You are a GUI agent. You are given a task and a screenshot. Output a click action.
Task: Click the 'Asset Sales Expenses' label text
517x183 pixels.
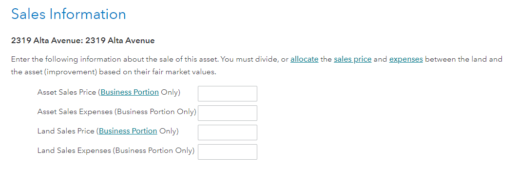click(75, 112)
